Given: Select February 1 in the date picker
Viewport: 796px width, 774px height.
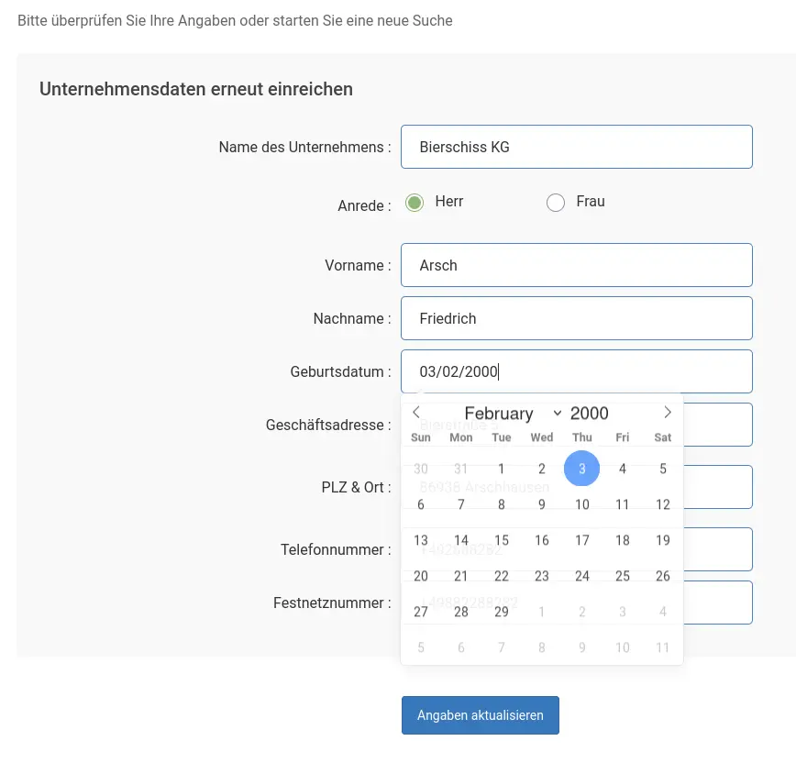Looking at the screenshot, I should tap(502, 469).
